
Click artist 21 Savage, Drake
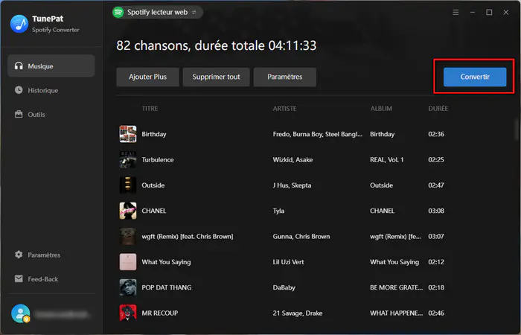point(298,313)
